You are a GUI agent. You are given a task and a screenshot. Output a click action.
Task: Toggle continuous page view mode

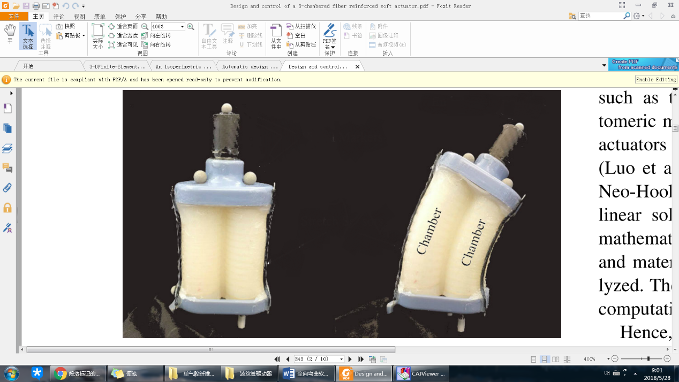(545, 359)
